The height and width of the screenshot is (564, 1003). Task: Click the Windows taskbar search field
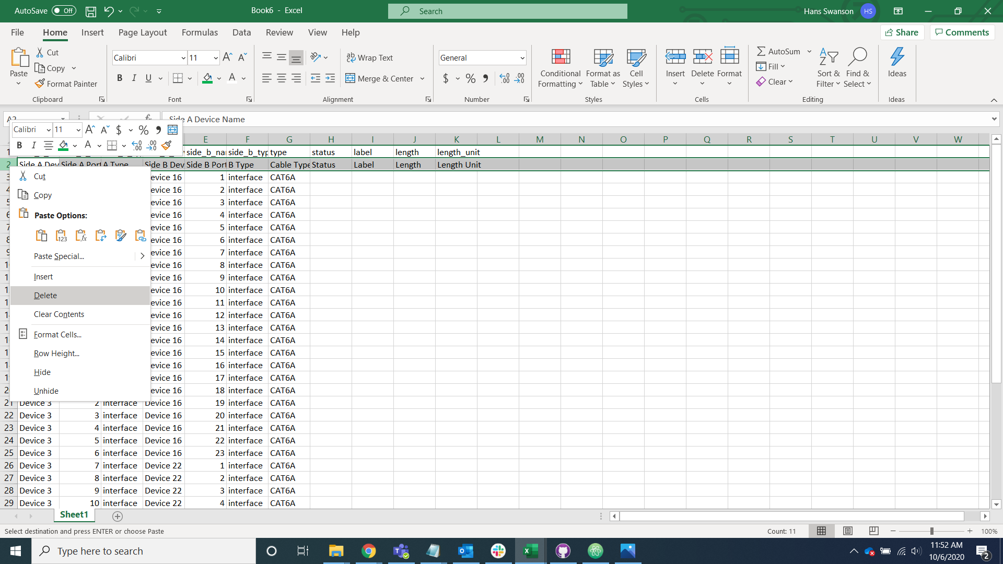point(144,551)
